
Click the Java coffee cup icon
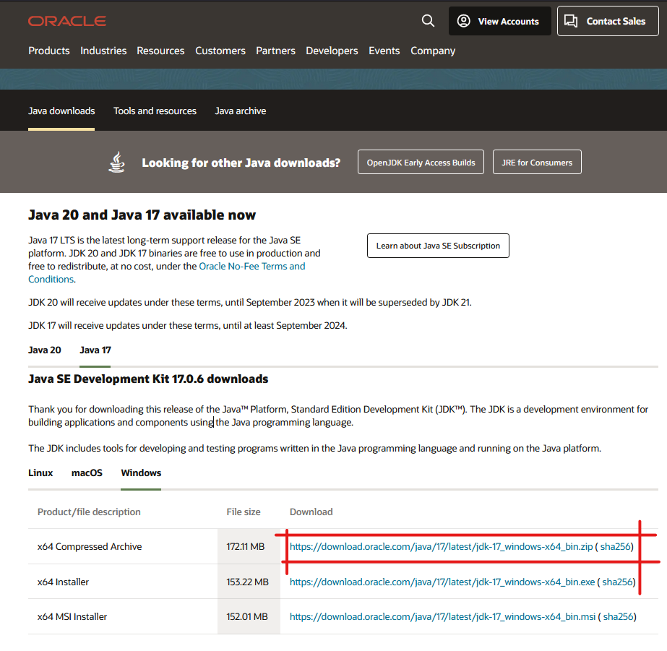click(116, 163)
